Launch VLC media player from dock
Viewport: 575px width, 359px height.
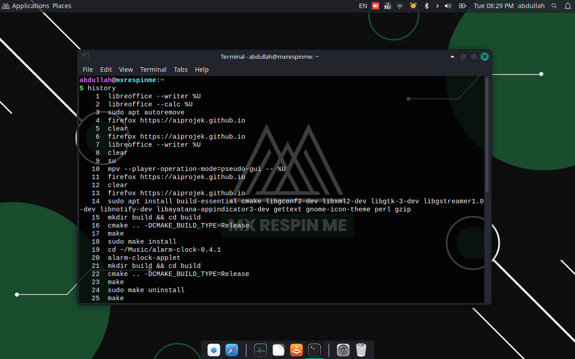click(296, 350)
